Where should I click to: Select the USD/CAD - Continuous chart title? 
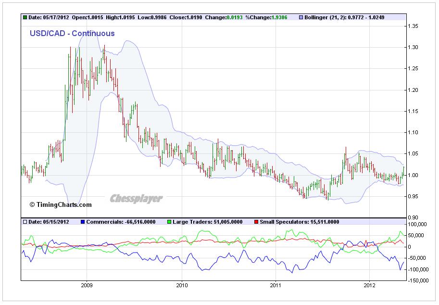(72, 33)
